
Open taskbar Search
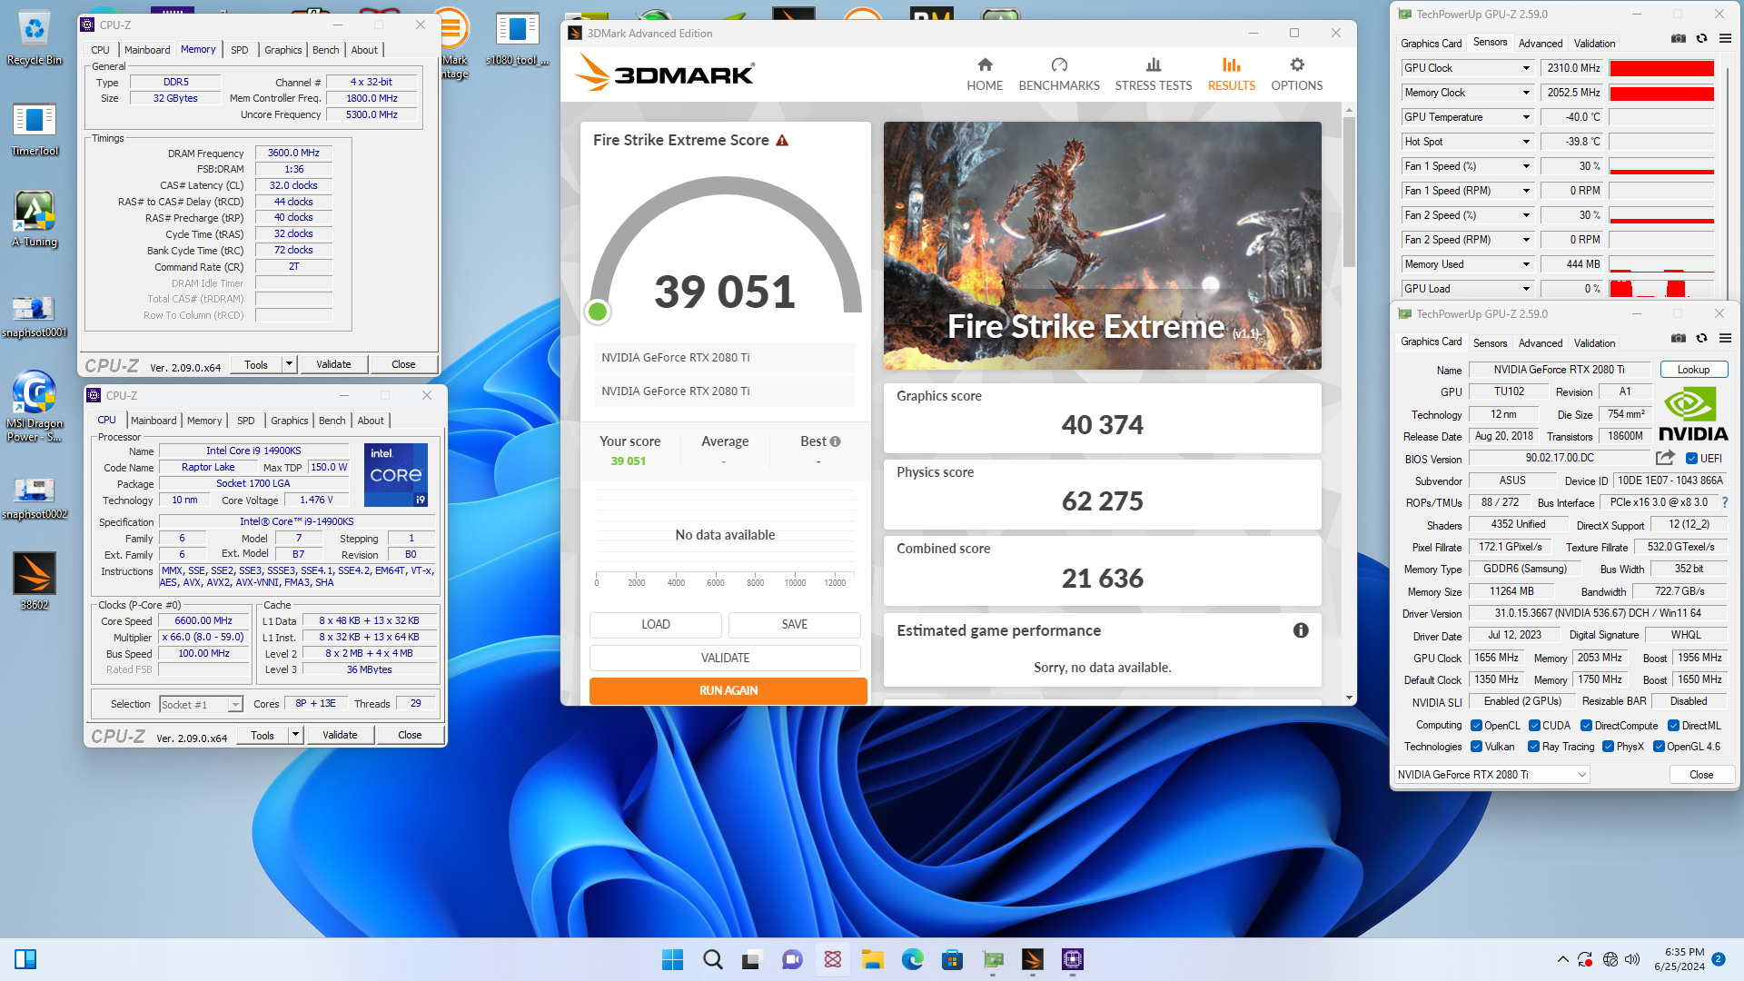[x=713, y=959]
